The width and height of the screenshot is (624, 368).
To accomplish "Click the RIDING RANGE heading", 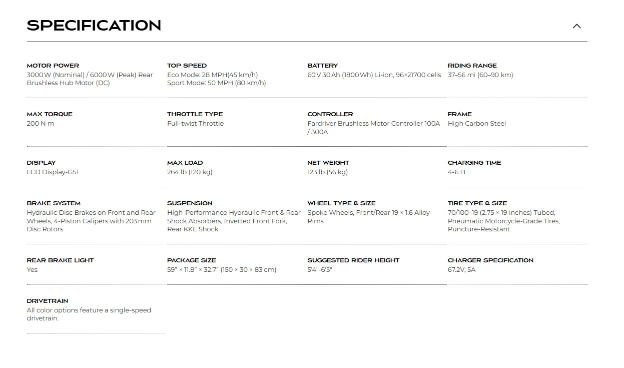I will pos(472,66).
